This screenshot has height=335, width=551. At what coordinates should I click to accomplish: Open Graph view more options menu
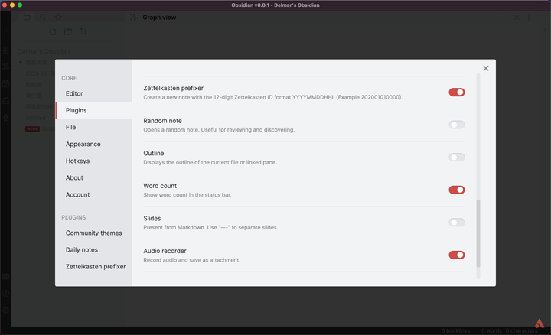tap(530, 17)
